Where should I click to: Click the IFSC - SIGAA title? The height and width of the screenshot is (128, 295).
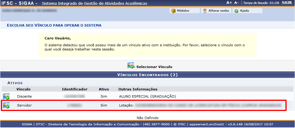coord(19,3)
